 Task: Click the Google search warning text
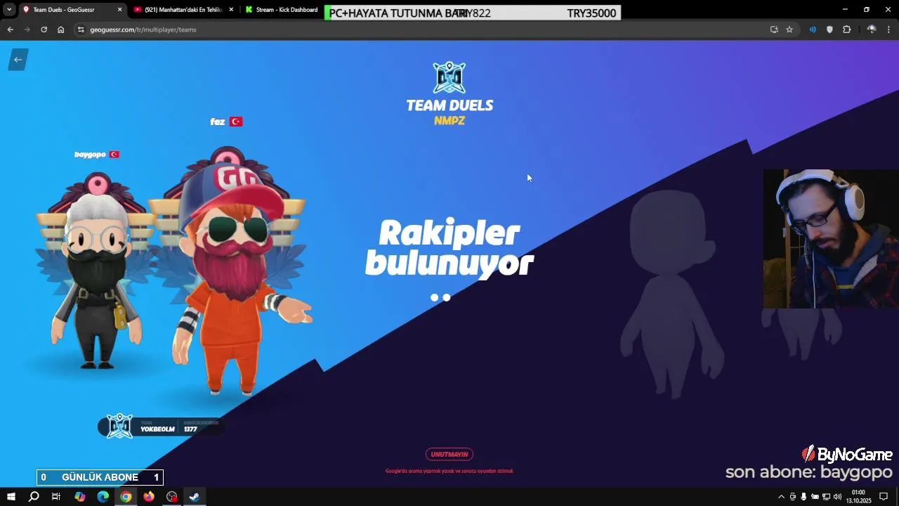[x=449, y=471]
